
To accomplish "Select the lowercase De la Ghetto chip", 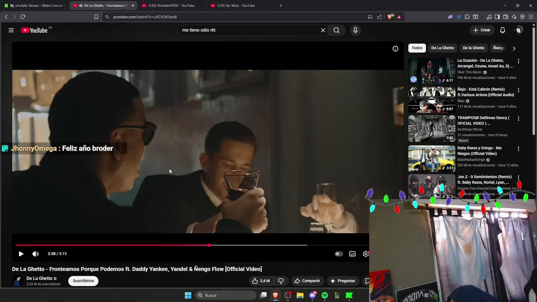I will 474,48.
